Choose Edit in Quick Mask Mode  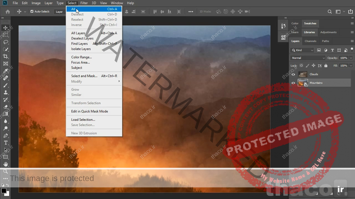pyautogui.click(x=94, y=111)
